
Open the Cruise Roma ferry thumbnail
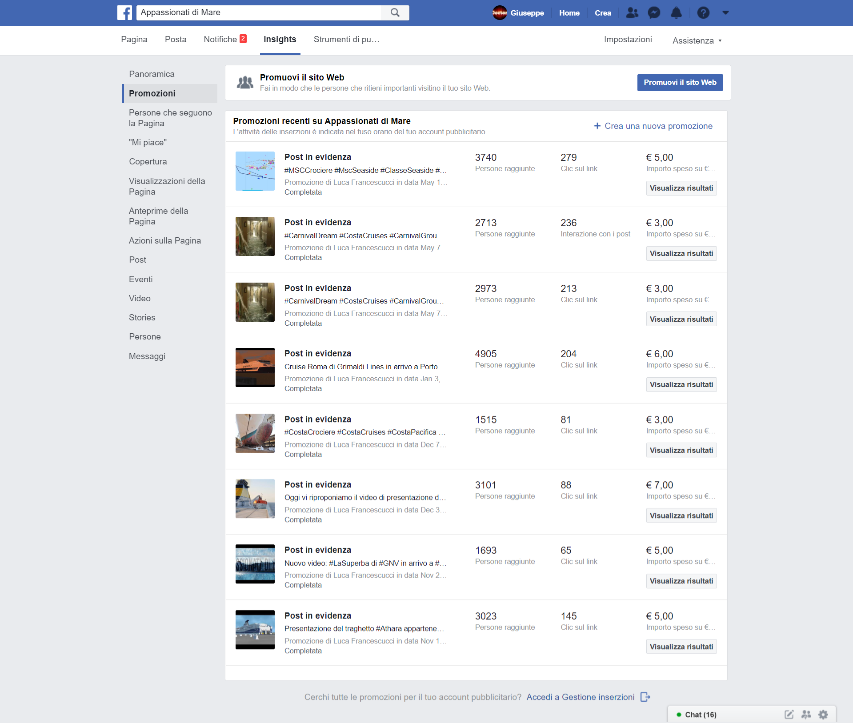(255, 367)
